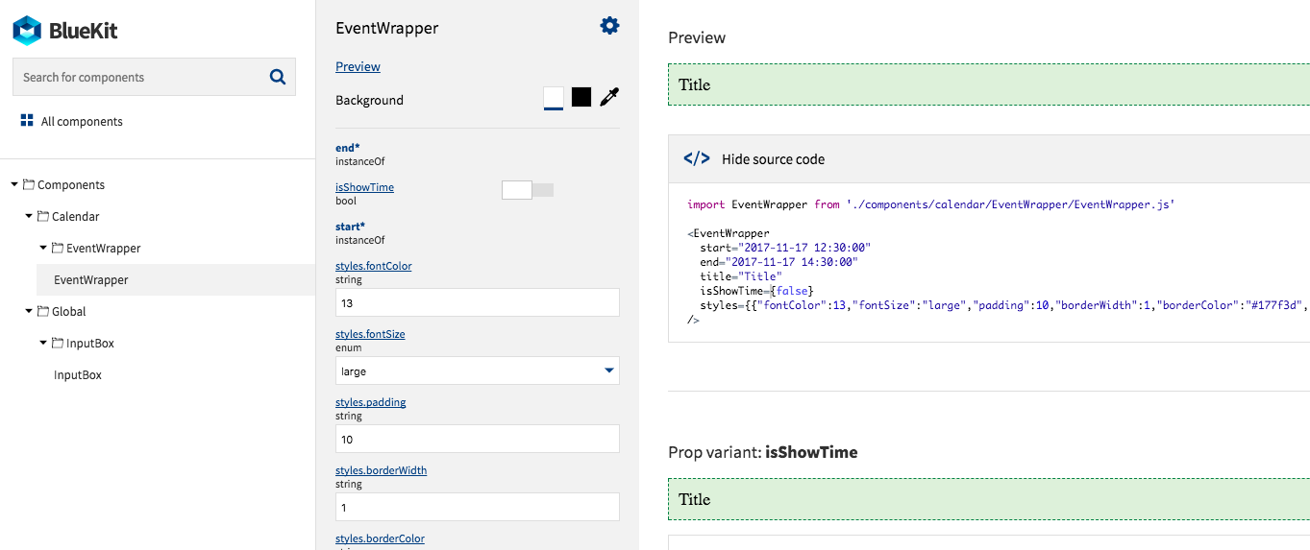Click the styles.padding link
The image size is (1310, 550).
tap(371, 402)
